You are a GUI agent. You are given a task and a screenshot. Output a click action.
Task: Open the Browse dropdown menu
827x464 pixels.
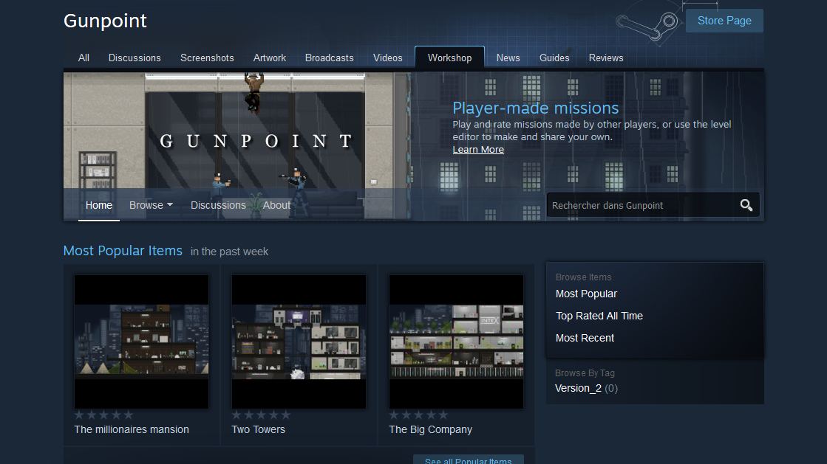pyautogui.click(x=151, y=205)
